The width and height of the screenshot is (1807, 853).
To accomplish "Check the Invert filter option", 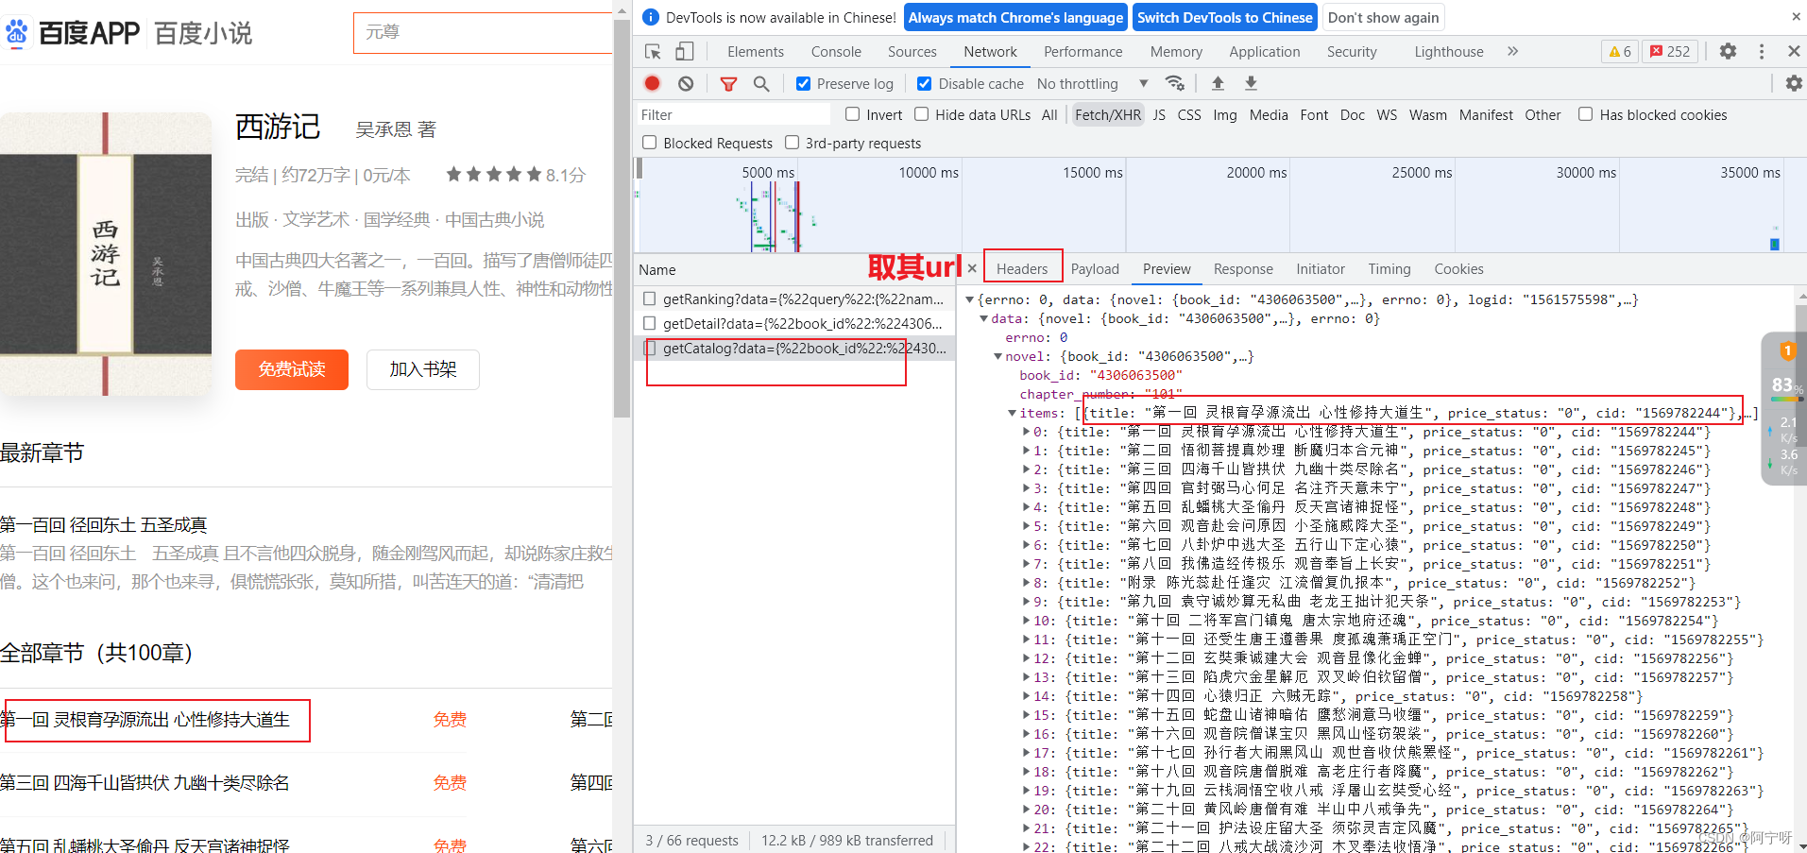I will point(853,114).
